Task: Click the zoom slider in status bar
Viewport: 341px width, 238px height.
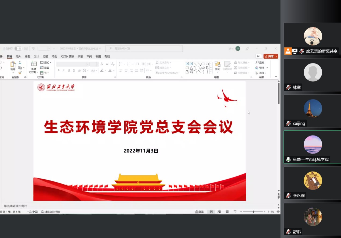Action: click(253, 212)
